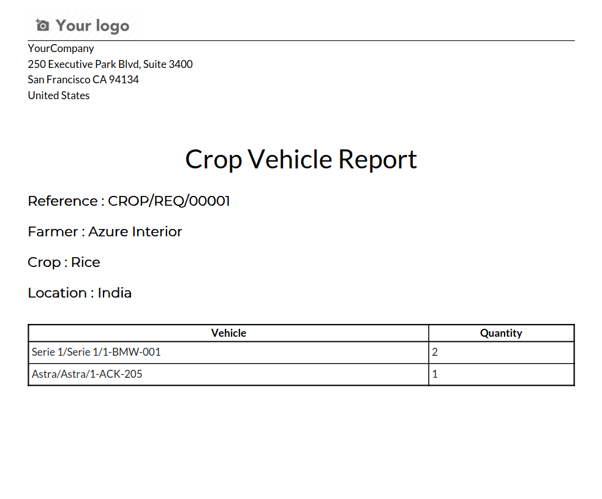
Task: Click the camera icon in the logo
Action: 42,25
